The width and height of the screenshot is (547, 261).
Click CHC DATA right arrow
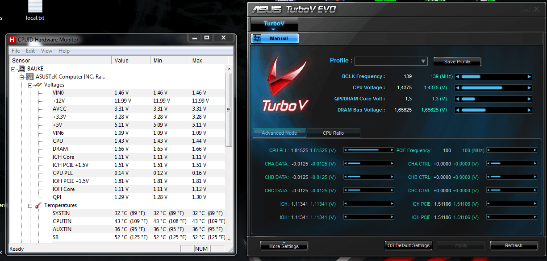click(392, 191)
